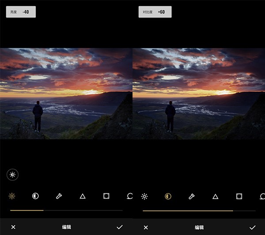The width and height of the screenshot is (265, 235).
Task: Select highlighted contrast icon in right screen
Action: tap(168, 196)
